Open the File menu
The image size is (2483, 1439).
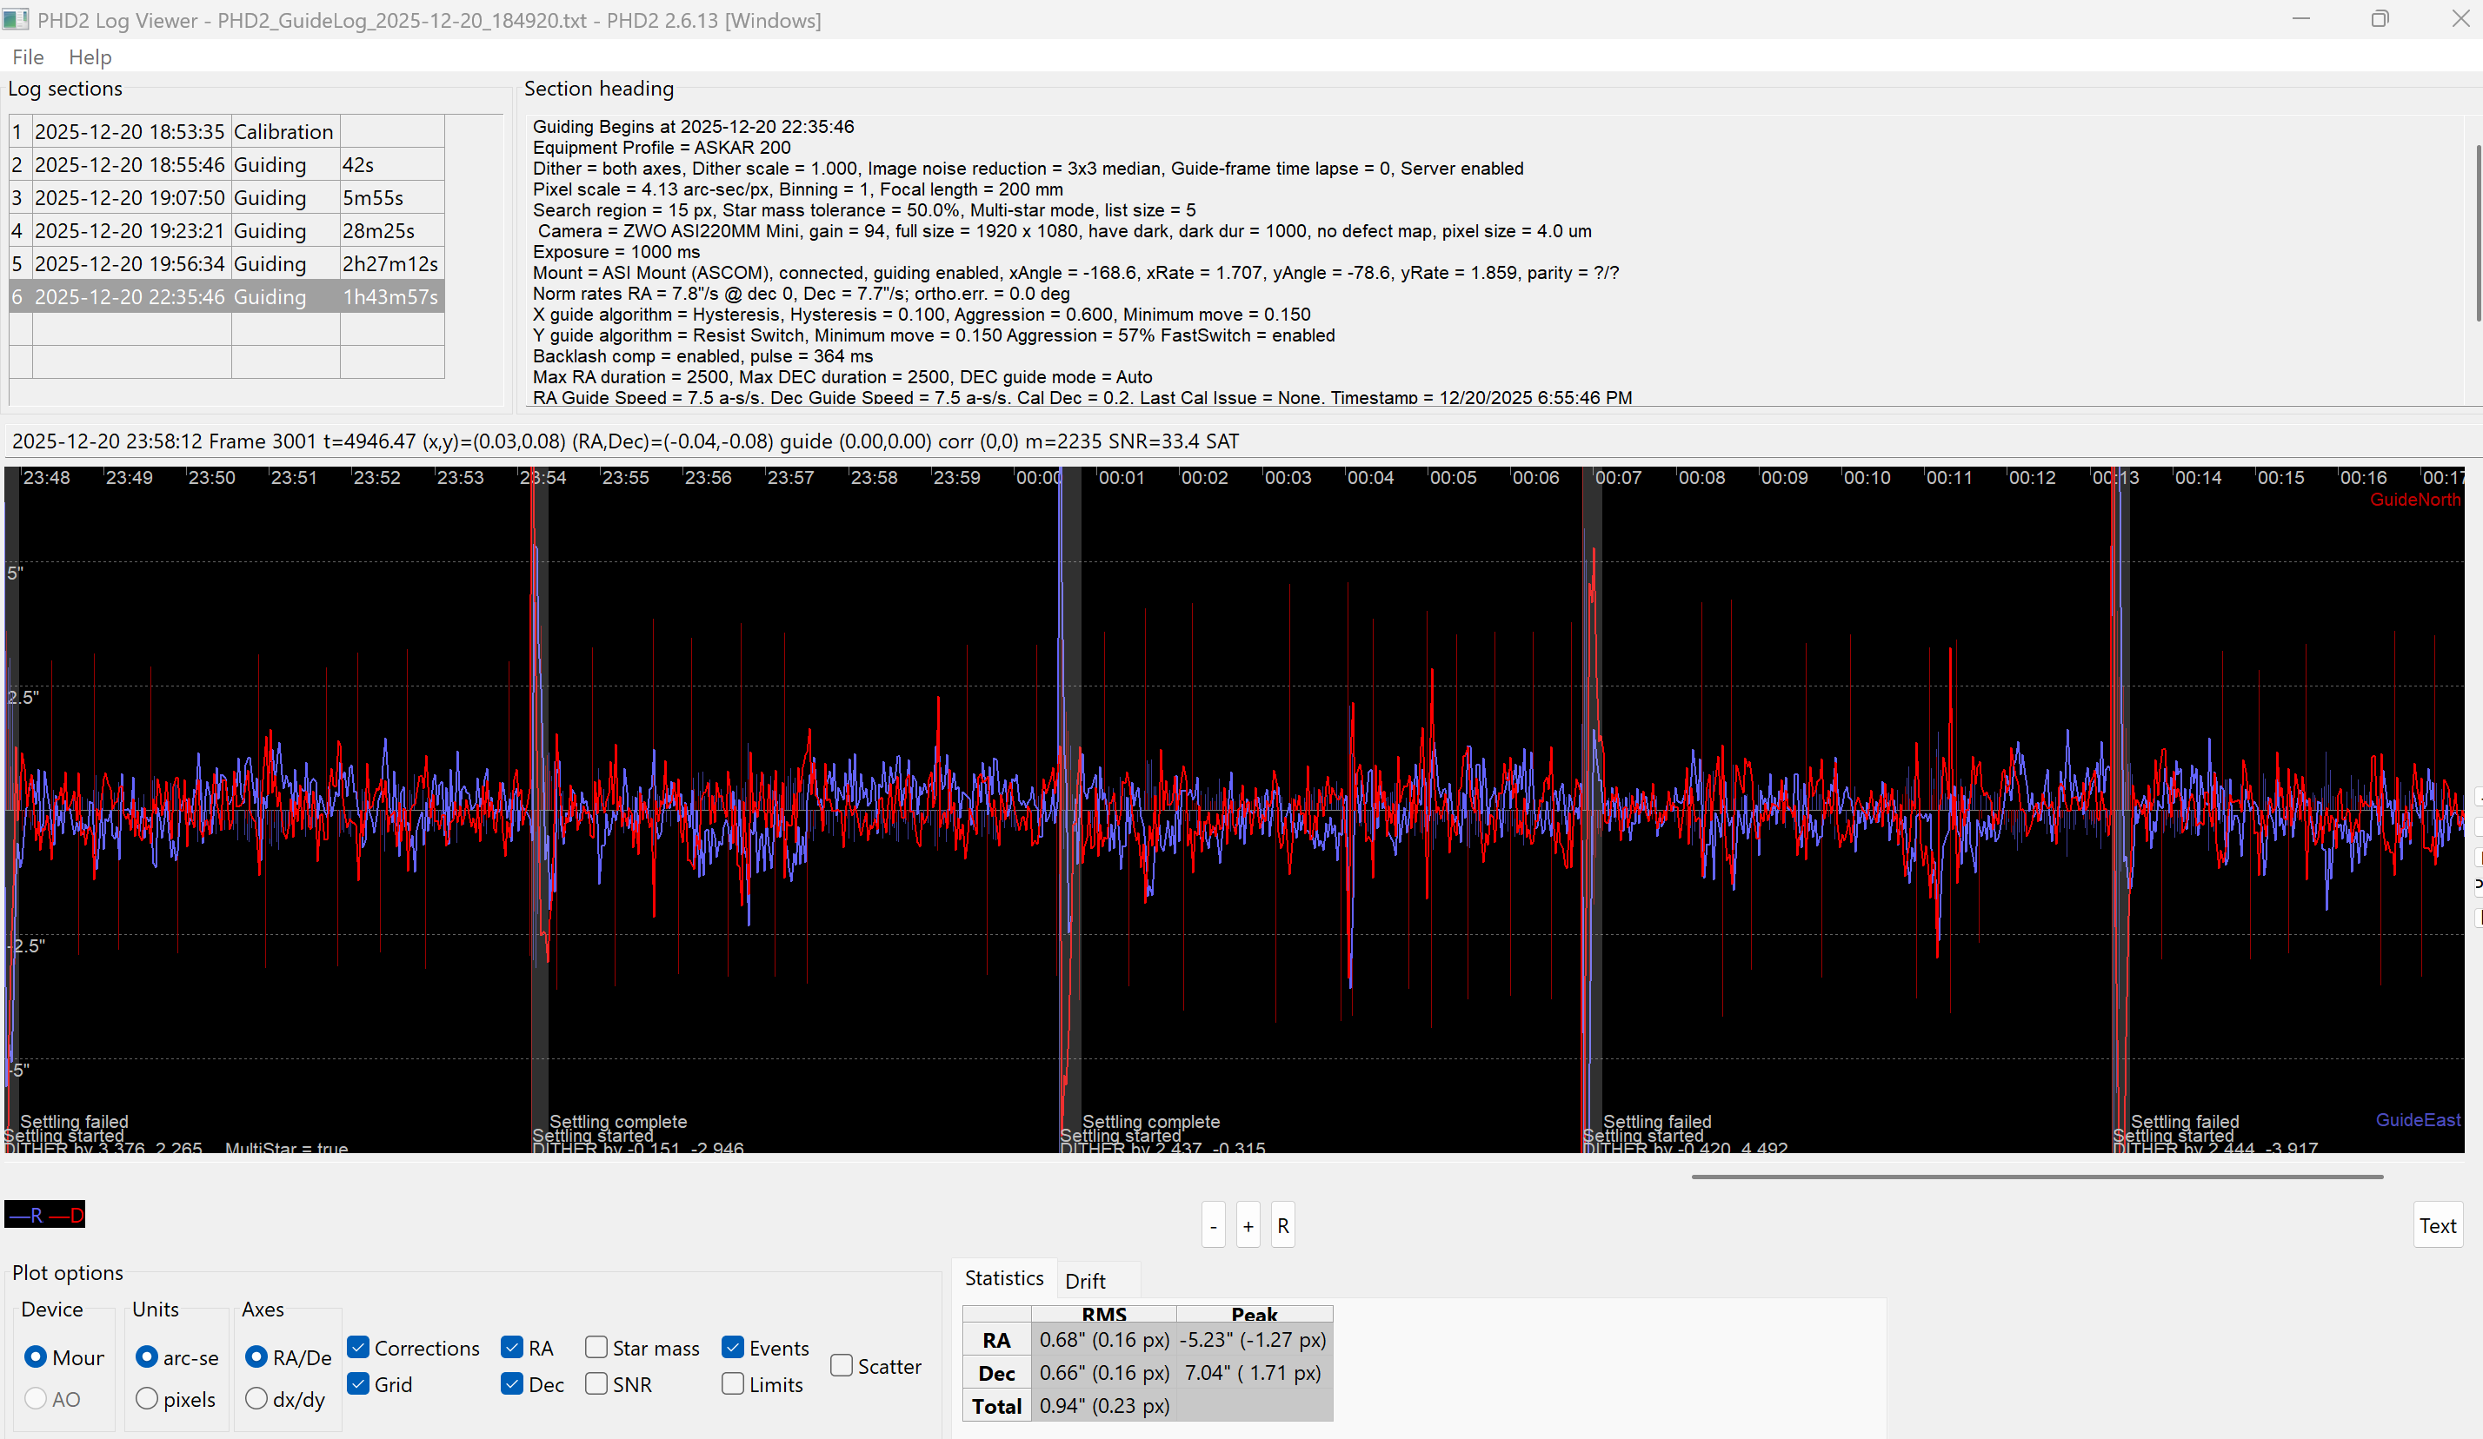point(28,57)
